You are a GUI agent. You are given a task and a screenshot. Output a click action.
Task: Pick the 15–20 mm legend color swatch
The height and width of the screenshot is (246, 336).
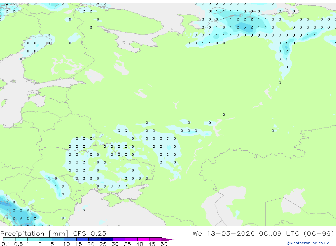point(83,239)
